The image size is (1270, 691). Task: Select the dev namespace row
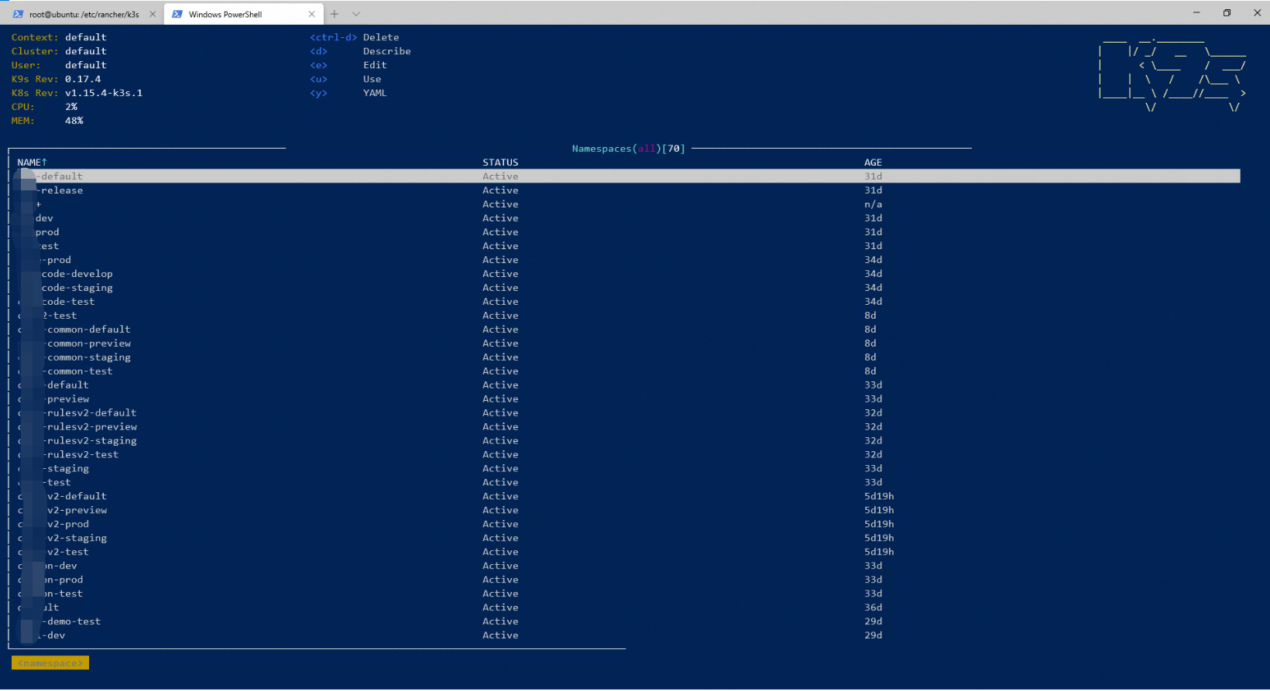[x=627, y=218]
